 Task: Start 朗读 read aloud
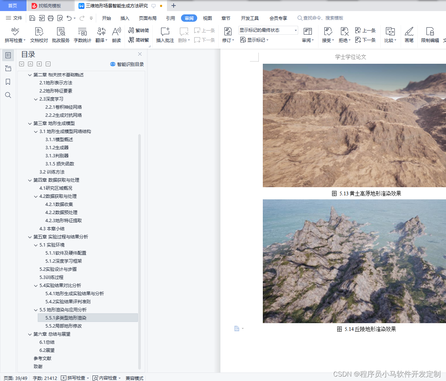(x=116, y=35)
